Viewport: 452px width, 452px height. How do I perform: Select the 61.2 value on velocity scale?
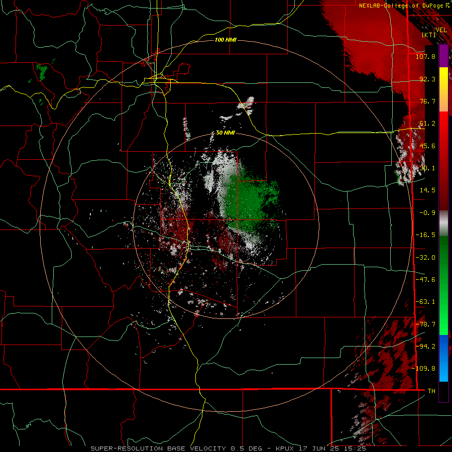pyautogui.click(x=427, y=124)
